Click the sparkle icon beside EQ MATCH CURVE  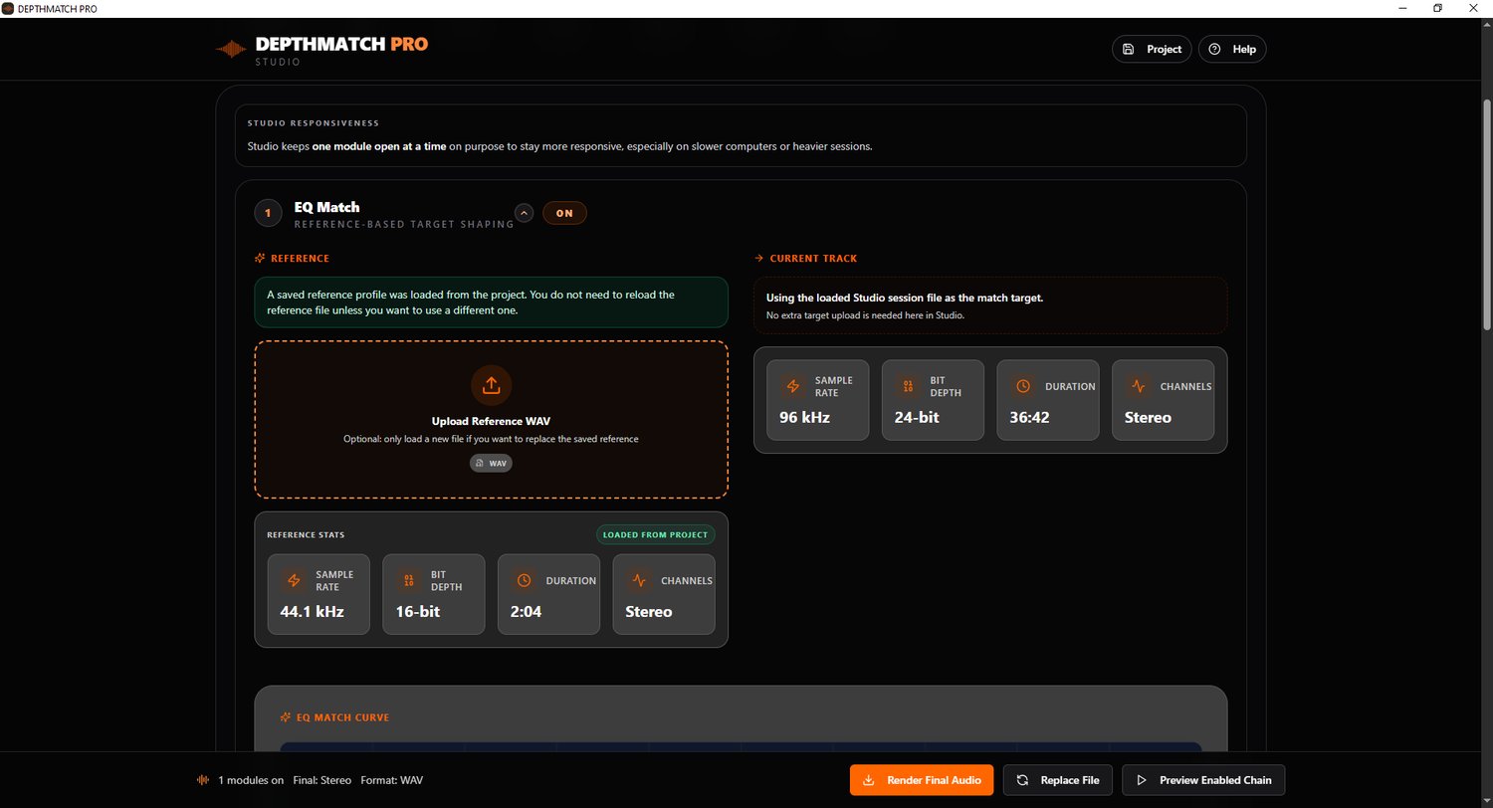[287, 717]
